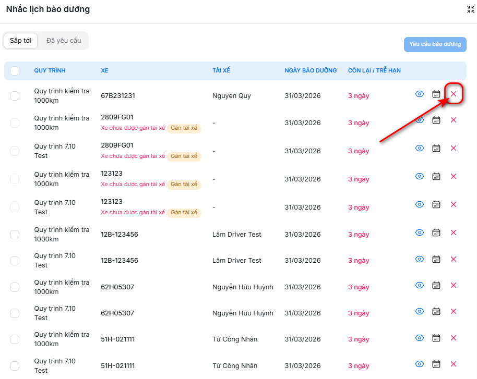Collapse the Nhắc lịch bảo dưỡng panel
The height and width of the screenshot is (379, 477).
[x=470, y=9]
